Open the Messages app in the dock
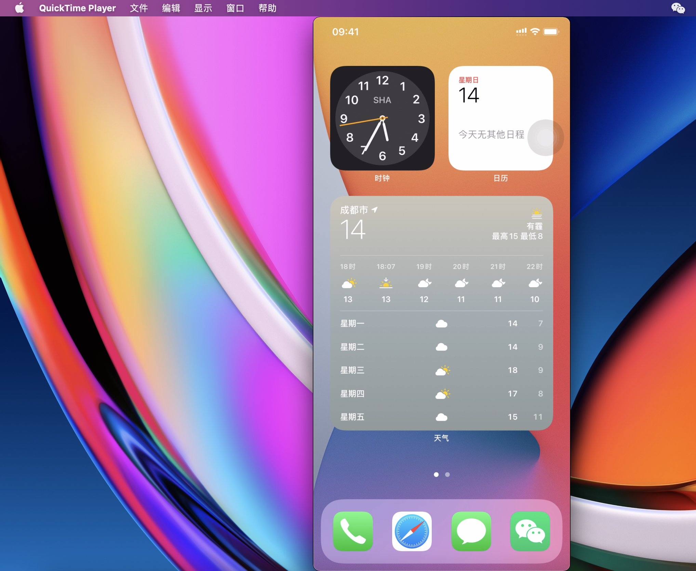 coord(471,531)
